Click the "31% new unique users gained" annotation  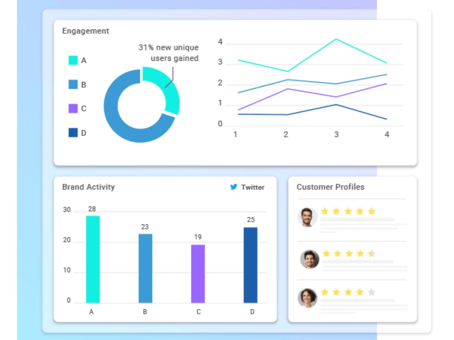pos(169,53)
